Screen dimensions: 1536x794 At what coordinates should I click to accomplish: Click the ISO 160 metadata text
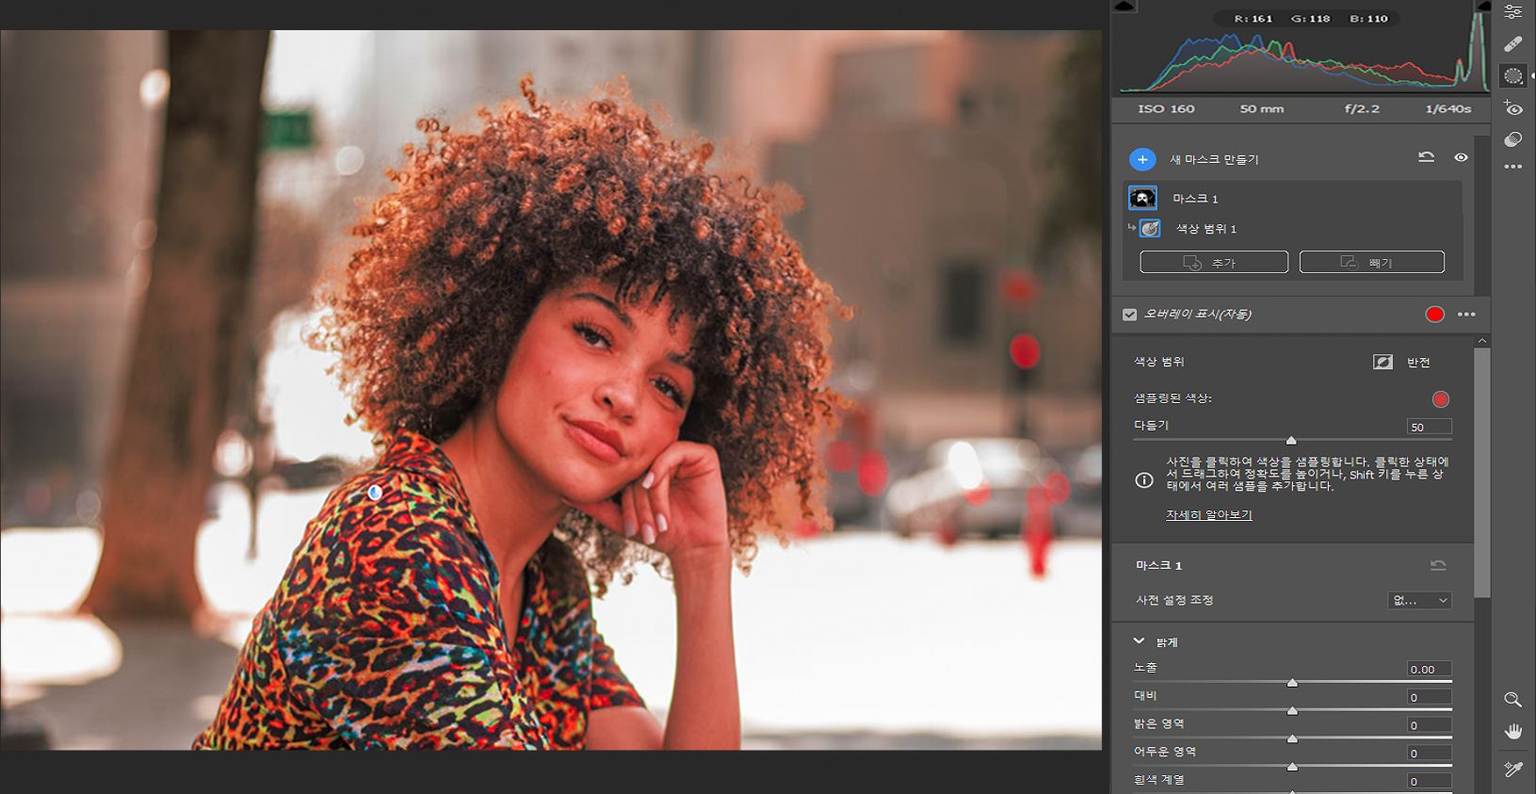[1166, 109]
